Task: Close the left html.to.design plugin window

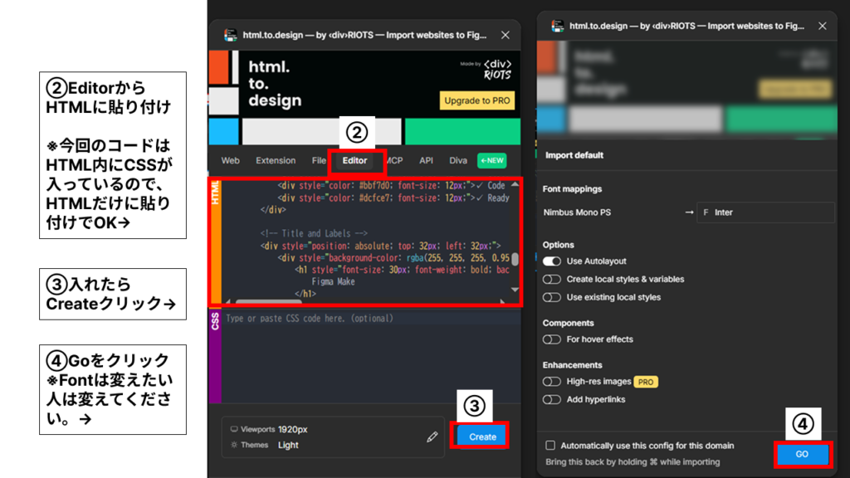Action: click(x=506, y=36)
